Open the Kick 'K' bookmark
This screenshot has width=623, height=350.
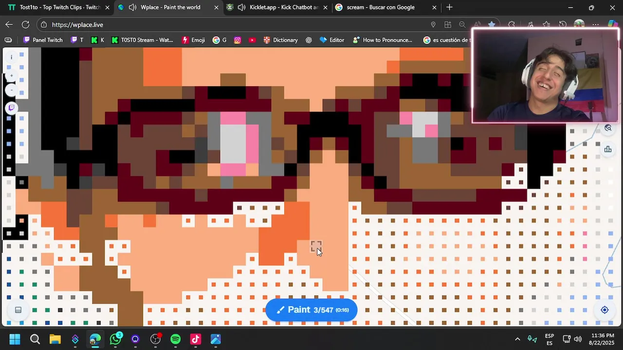click(x=97, y=40)
